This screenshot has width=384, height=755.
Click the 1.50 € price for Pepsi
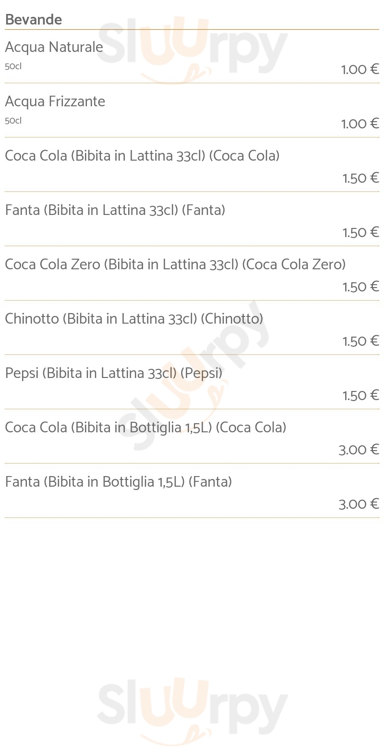coord(360,396)
